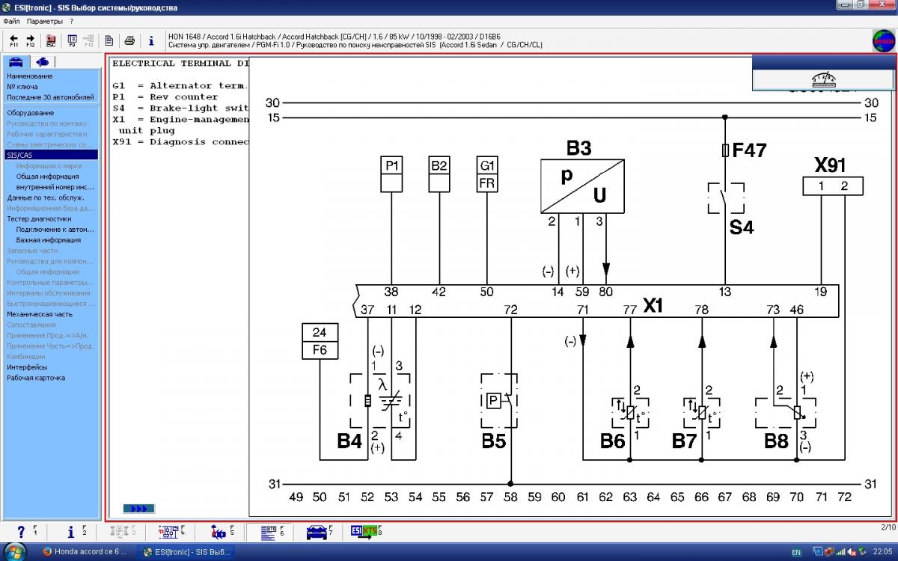
Task: Click the forward arrow F12 icon
Action: [x=31, y=40]
